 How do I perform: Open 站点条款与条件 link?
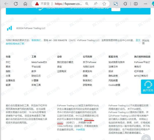(x=117, y=62)
